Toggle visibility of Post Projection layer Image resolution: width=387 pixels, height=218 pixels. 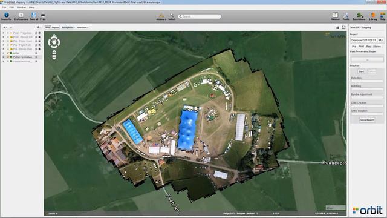point(8,33)
